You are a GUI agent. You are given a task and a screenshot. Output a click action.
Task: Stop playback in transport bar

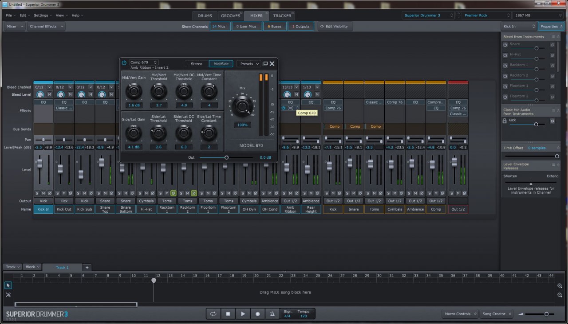tap(228, 314)
